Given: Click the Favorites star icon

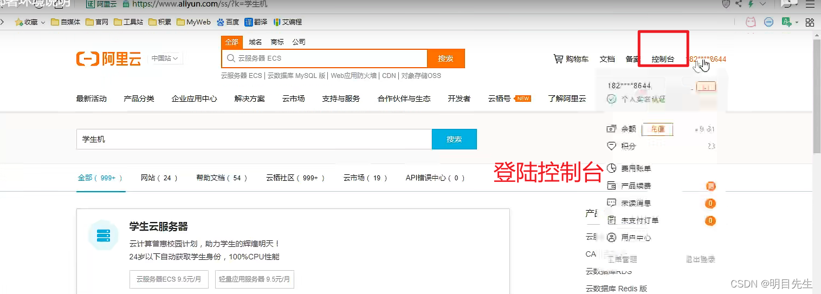Looking at the screenshot, I should click(x=19, y=22).
